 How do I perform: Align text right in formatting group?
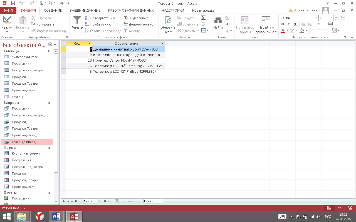(x=325, y=31)
